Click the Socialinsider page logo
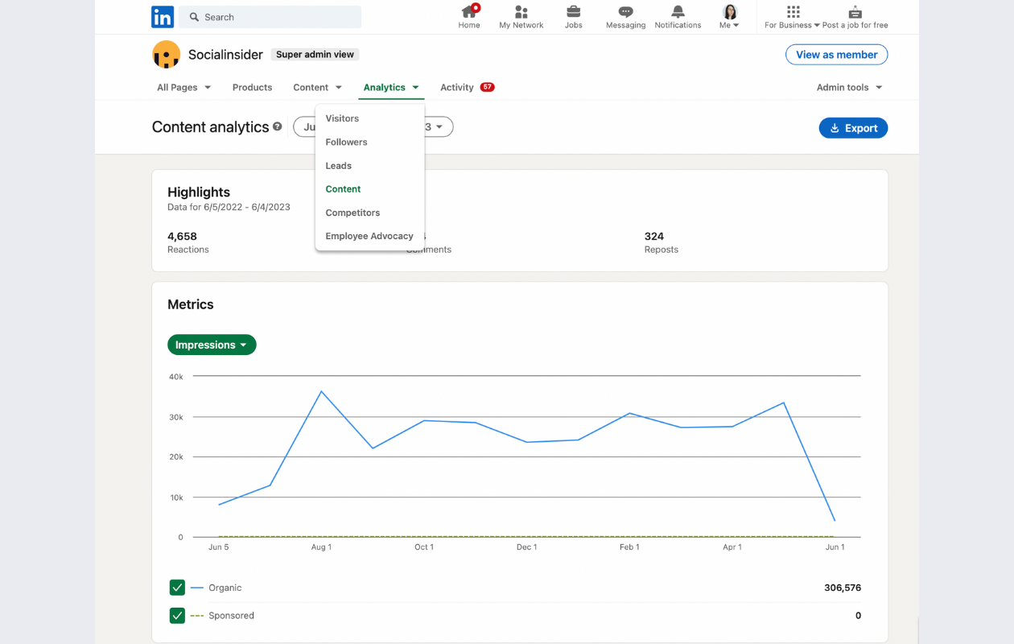This screenshot has height=644, width=1014. [x=166, y=55]
